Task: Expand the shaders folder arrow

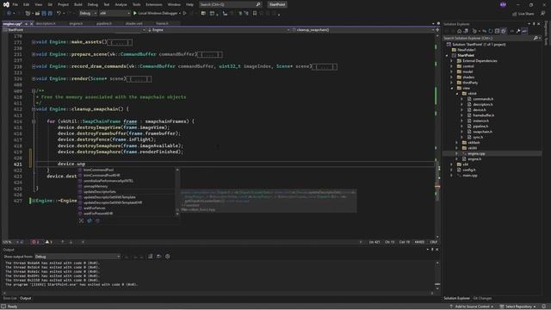Action: pos(451,77)
